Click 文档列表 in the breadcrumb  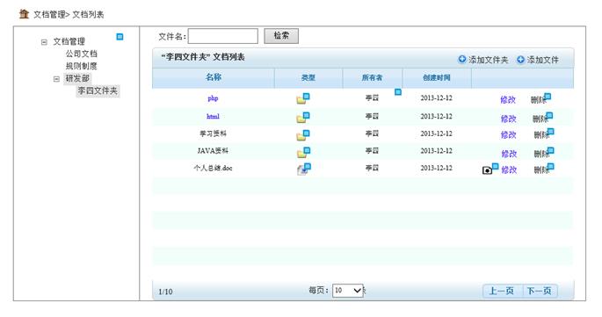(88, 15)
